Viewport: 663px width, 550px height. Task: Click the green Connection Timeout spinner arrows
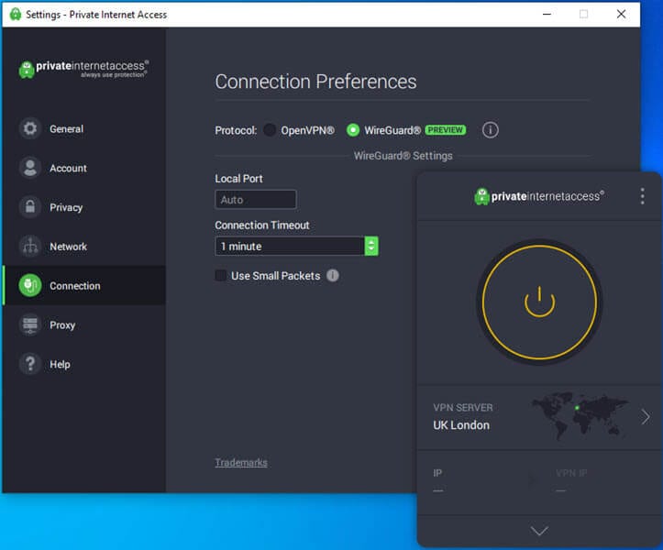click(x=371, y=246)
